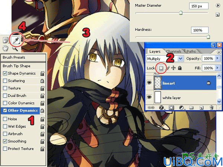Adjust the Master Diameter slider handle
The width and height of the screenshot is (223, 167).
click(181, 13)
